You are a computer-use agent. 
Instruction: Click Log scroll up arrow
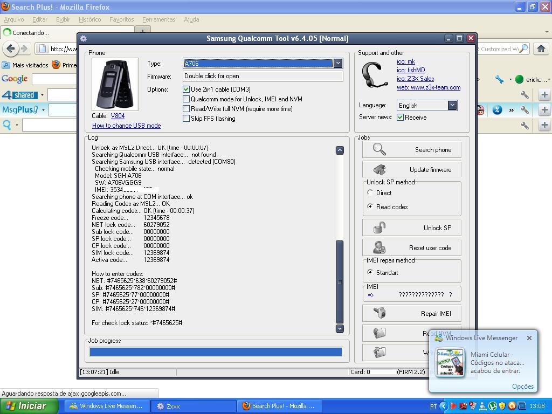[x=340, y=150]
